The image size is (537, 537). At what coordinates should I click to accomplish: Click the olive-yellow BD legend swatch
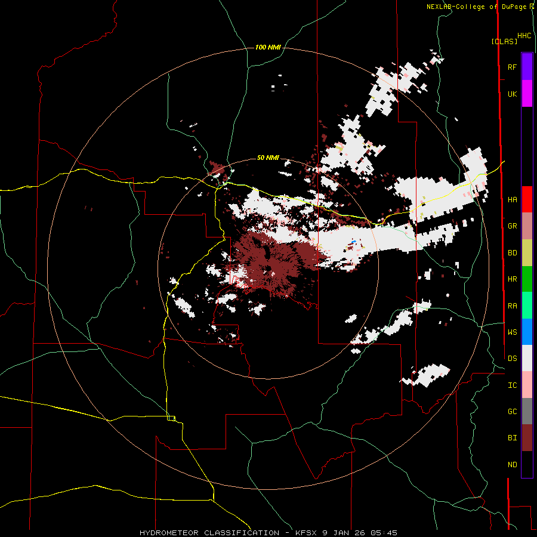coord(527,253)
